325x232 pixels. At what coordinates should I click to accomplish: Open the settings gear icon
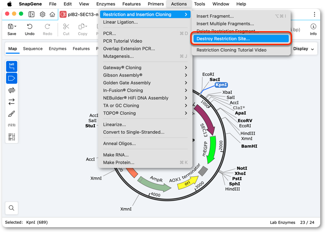(43, 14)
